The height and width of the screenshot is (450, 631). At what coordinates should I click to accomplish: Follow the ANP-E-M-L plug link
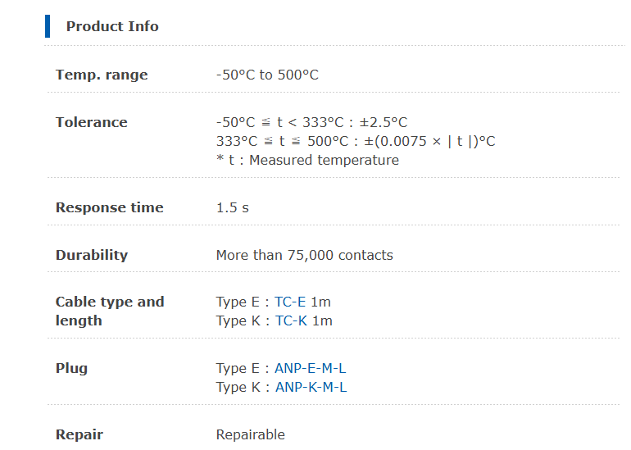coord(310,368)
